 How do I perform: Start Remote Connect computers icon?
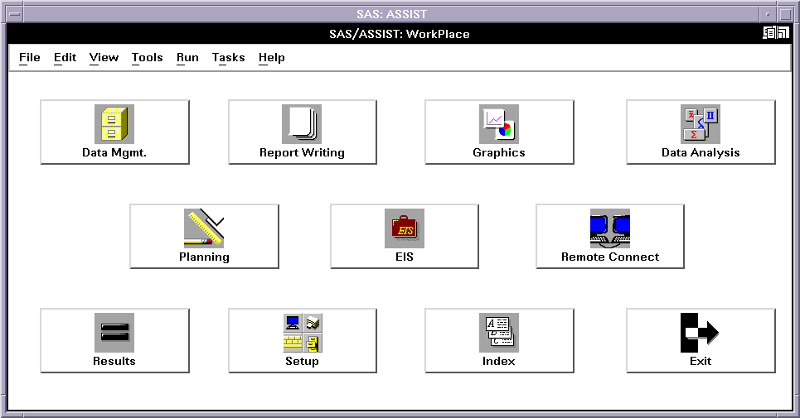pyautogui.click(x=609, y=229)
